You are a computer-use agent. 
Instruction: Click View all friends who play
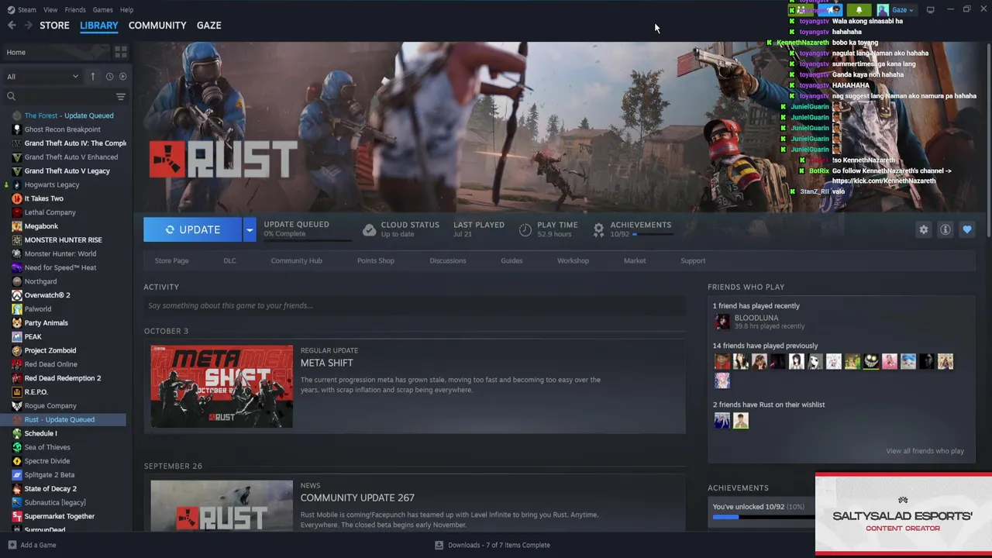[925, 451]
